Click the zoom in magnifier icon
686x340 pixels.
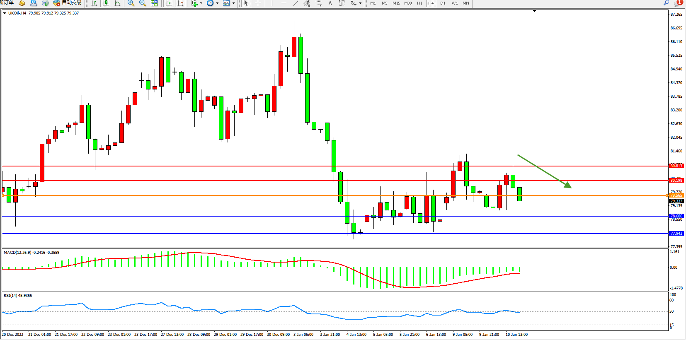(131, 3)
